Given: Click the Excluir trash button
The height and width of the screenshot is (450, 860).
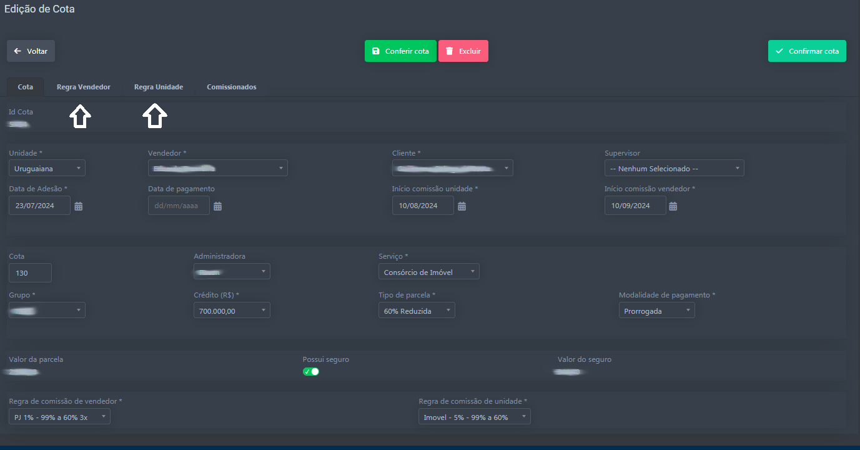Looking at the screenshot, I should point(463,51).
